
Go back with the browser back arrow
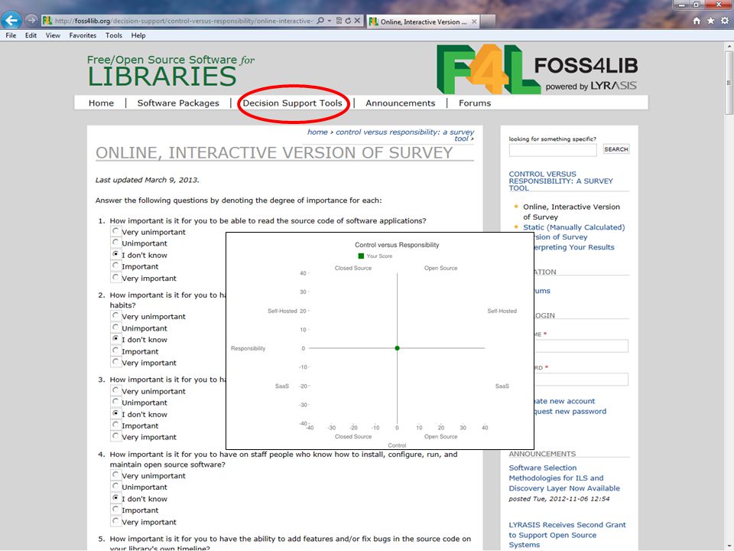11,20
